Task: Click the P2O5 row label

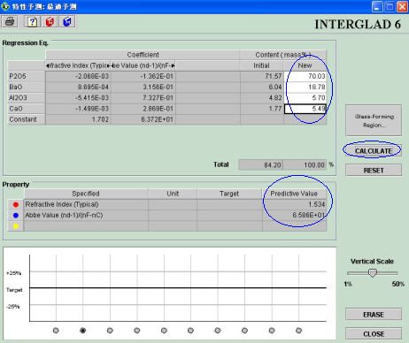Action: coord(27,76)
